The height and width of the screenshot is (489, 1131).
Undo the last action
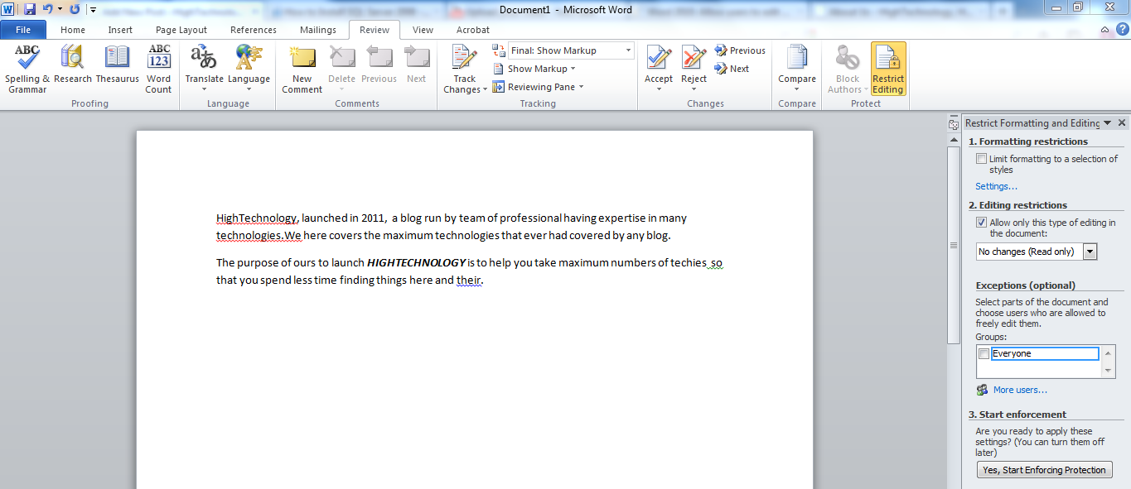pos(48,9)
